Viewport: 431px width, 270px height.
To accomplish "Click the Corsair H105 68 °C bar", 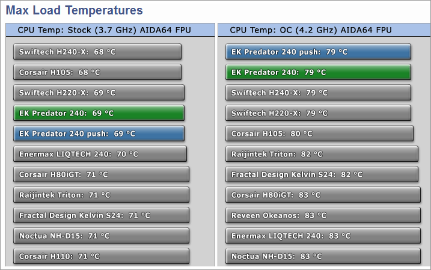I will (x=97, y=72).
